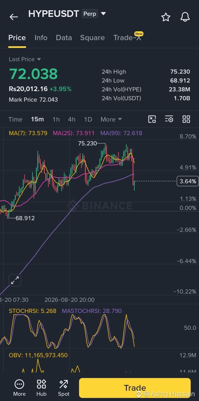Screen dimensions: 199x401
Task: Tap the 75.230 high price marker on chart
Action: coord(87,143)
